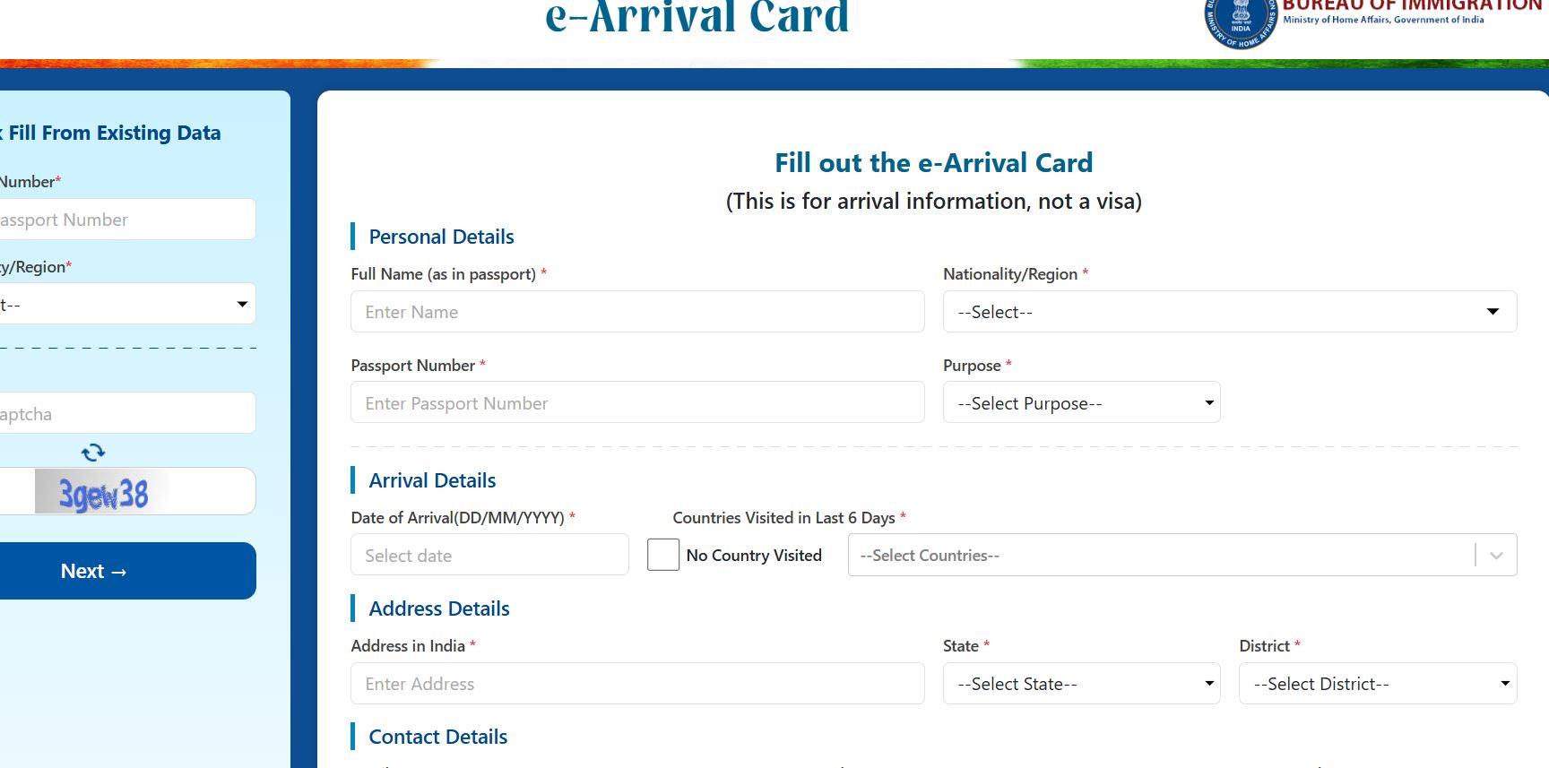Open the Select State dropdown

click(1081, 684)
